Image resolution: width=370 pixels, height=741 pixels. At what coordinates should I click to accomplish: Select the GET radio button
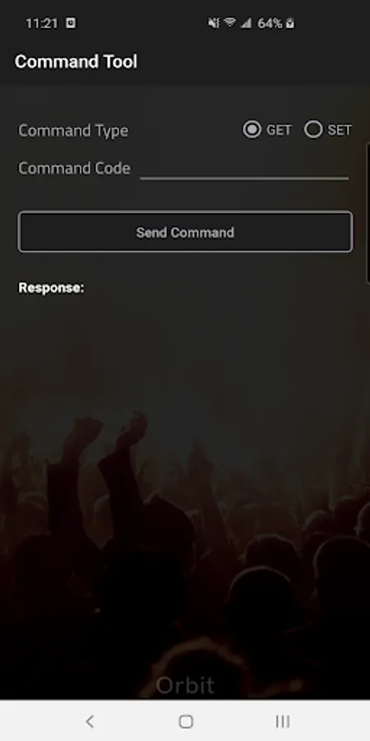tap(252, 129)
